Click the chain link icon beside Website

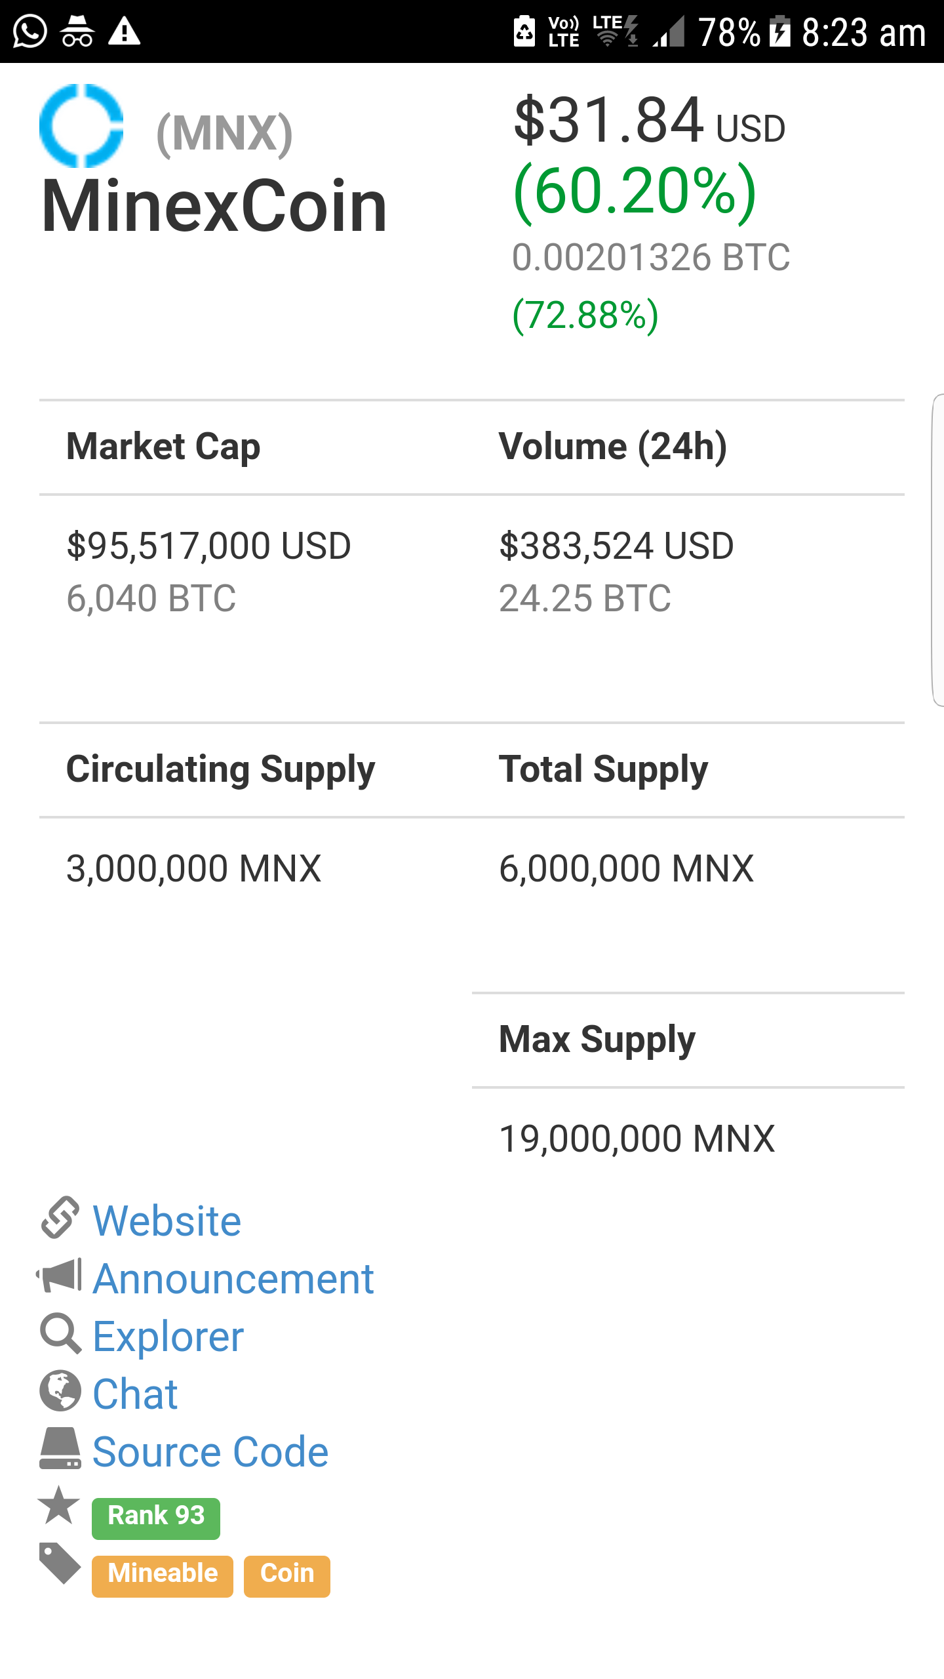[x=60, y=1218]
